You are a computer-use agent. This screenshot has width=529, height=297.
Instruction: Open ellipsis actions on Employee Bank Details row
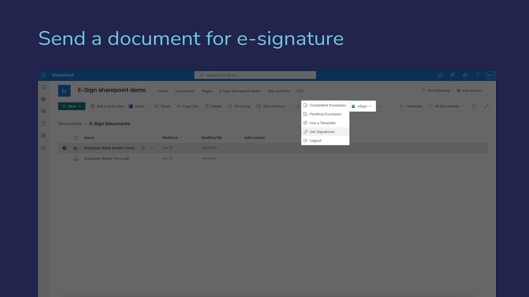pyautogui.click(x=152, y=148)
